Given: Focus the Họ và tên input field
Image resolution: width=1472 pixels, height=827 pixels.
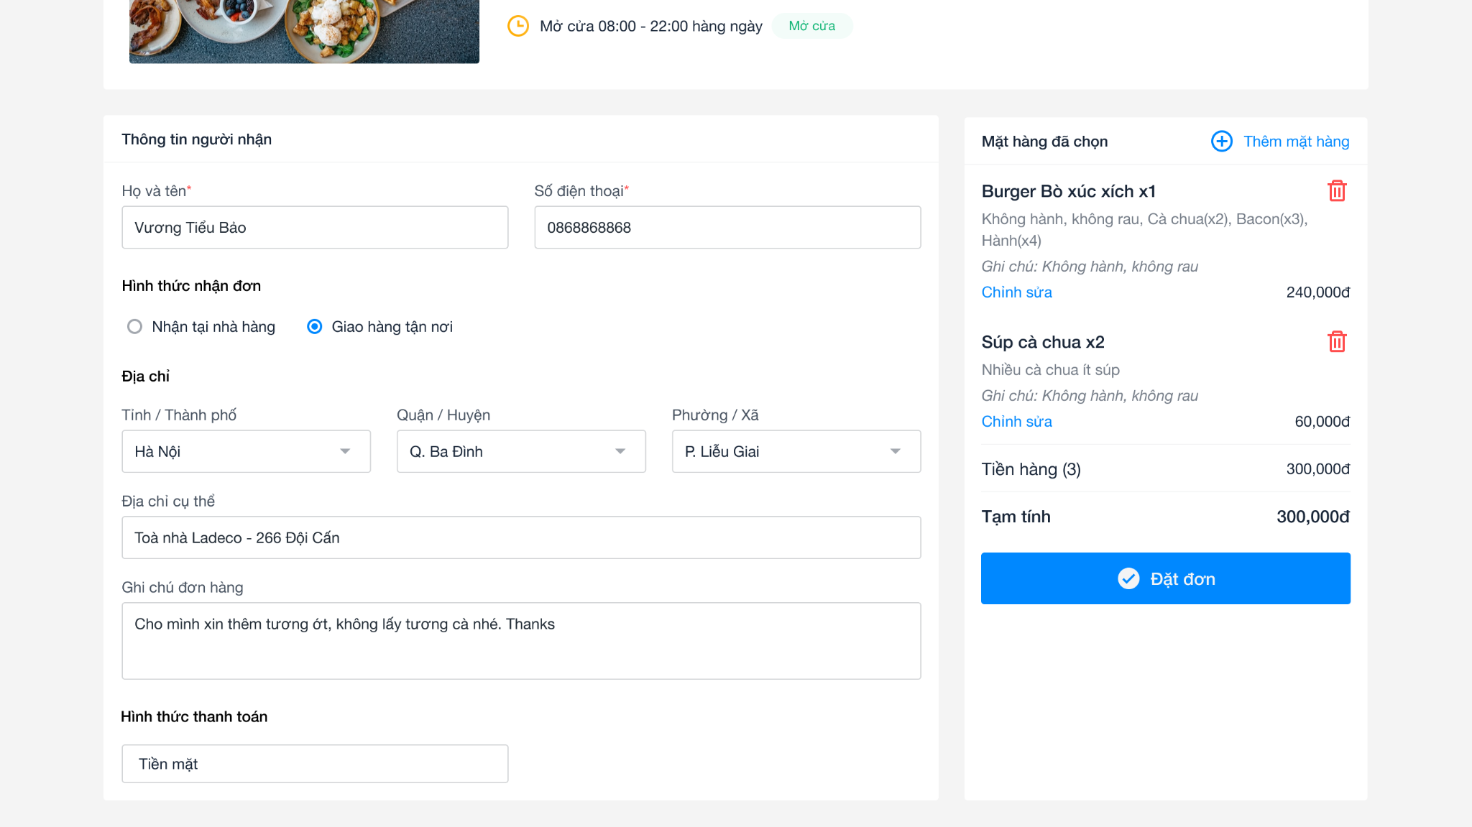Looking at the screenshot, I should [315, 228].
